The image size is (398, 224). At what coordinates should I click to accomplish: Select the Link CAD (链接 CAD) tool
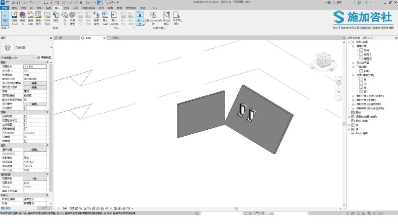(x=31, y=18)
